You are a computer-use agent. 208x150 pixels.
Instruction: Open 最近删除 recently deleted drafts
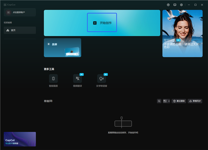[x=179, y=101]
